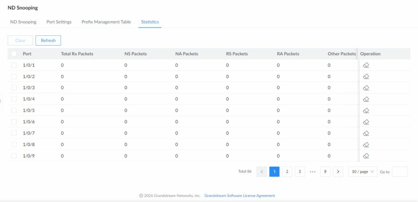Clear statistics for port 1/0/1
The image size is (418, 202).
click(366, 65)
